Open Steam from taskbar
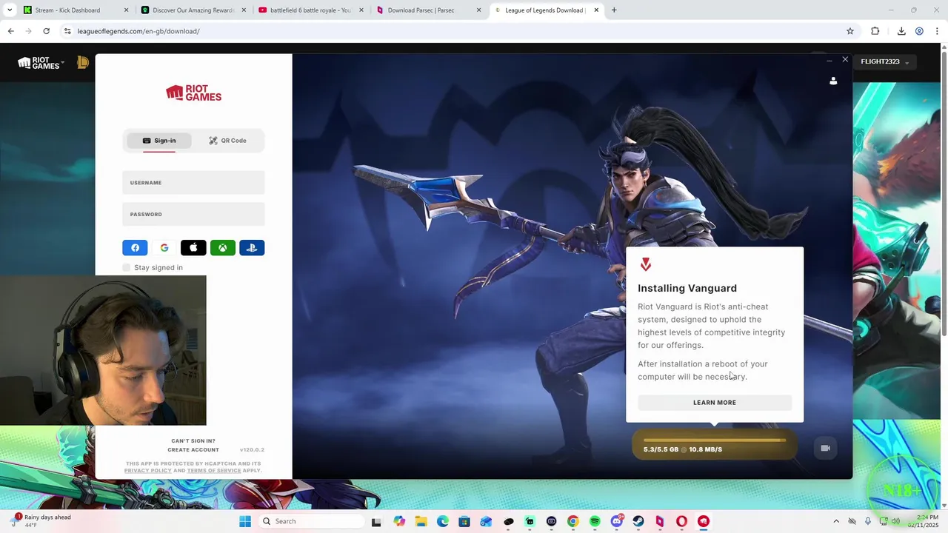Viewport: 948px width, 533px height. [x=638, y=521]
